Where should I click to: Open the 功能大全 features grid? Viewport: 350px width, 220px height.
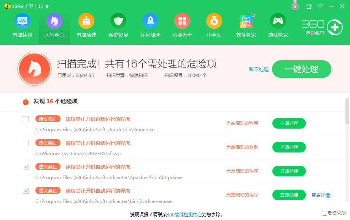tap(182, 21)
